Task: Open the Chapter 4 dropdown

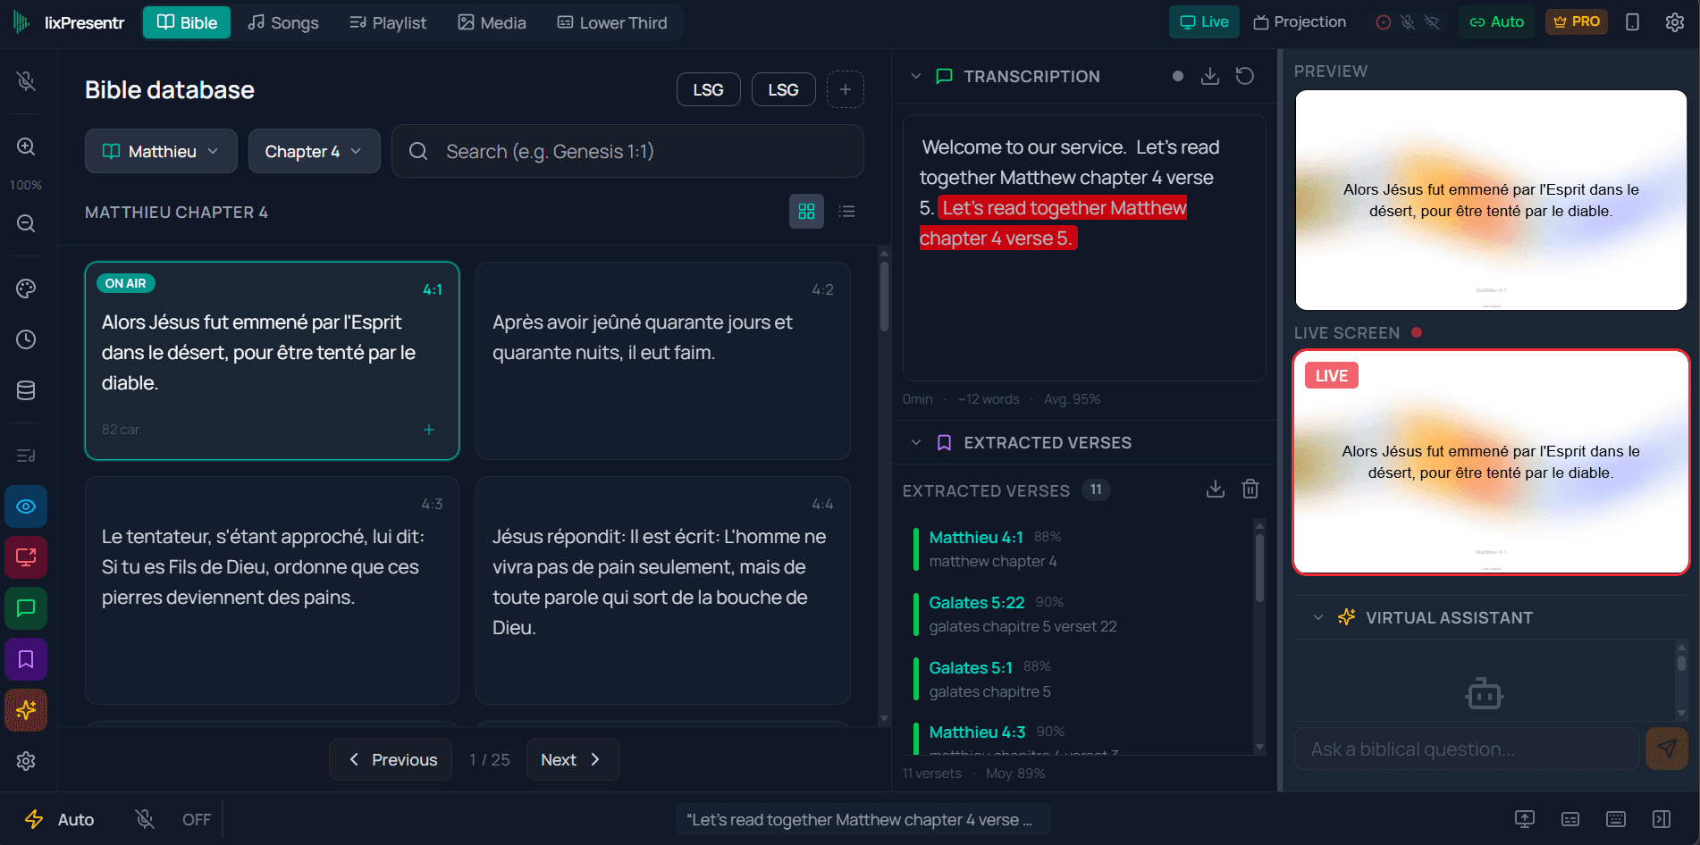Action: click(314, 151)
